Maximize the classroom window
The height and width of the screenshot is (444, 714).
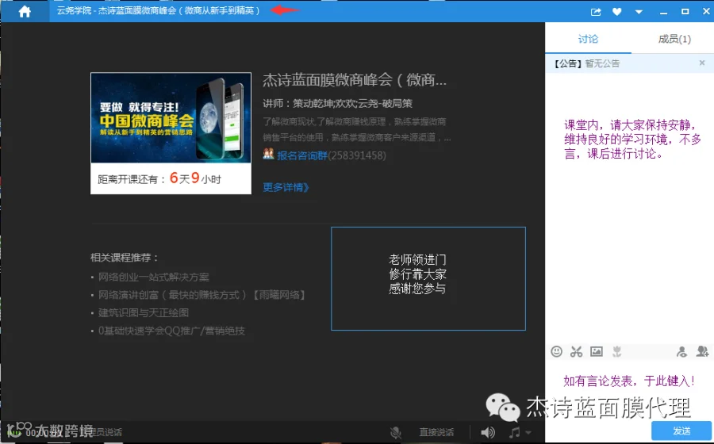coord(685,12)
